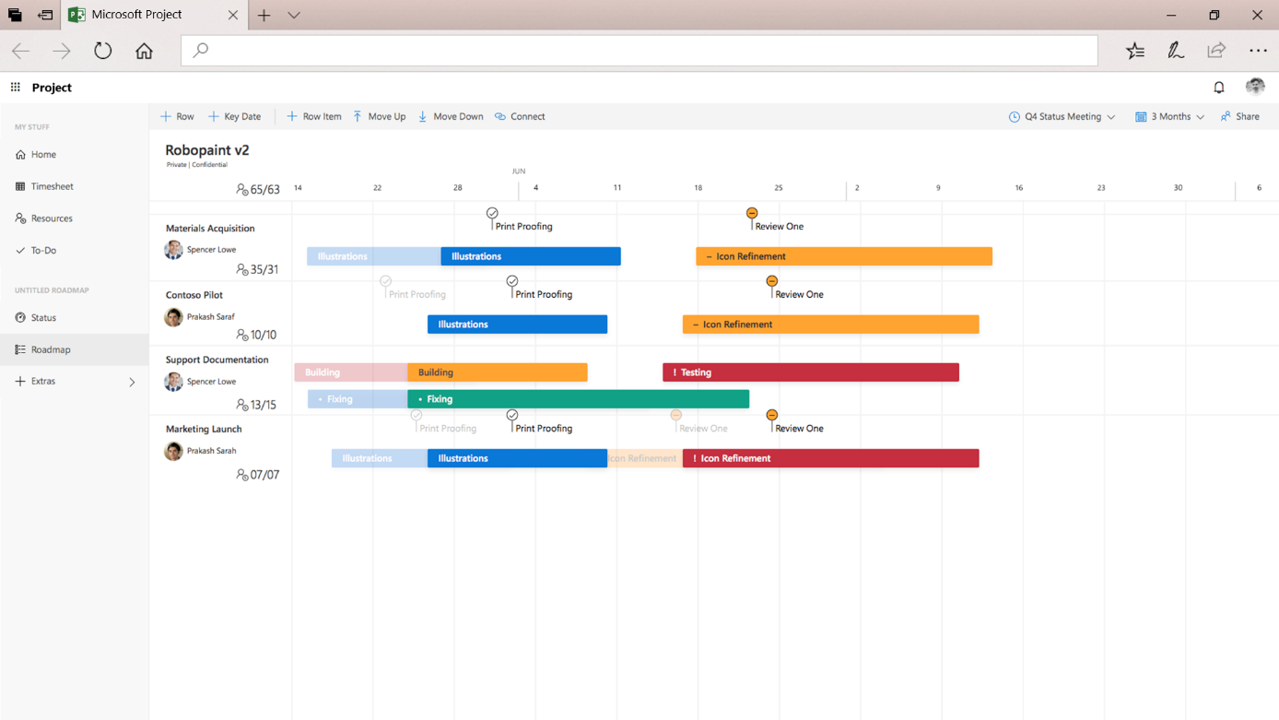Screen dimensions: 1279x720
Task: Click the set tabs aside icon
Action: pyautogui.click(x=44, y=15)
